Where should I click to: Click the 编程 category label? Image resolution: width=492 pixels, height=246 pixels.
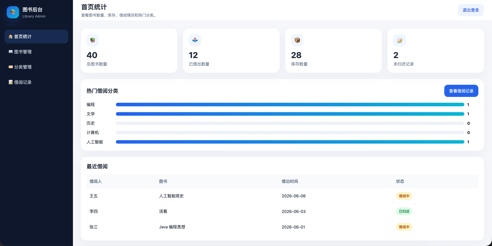pos(91,105)
